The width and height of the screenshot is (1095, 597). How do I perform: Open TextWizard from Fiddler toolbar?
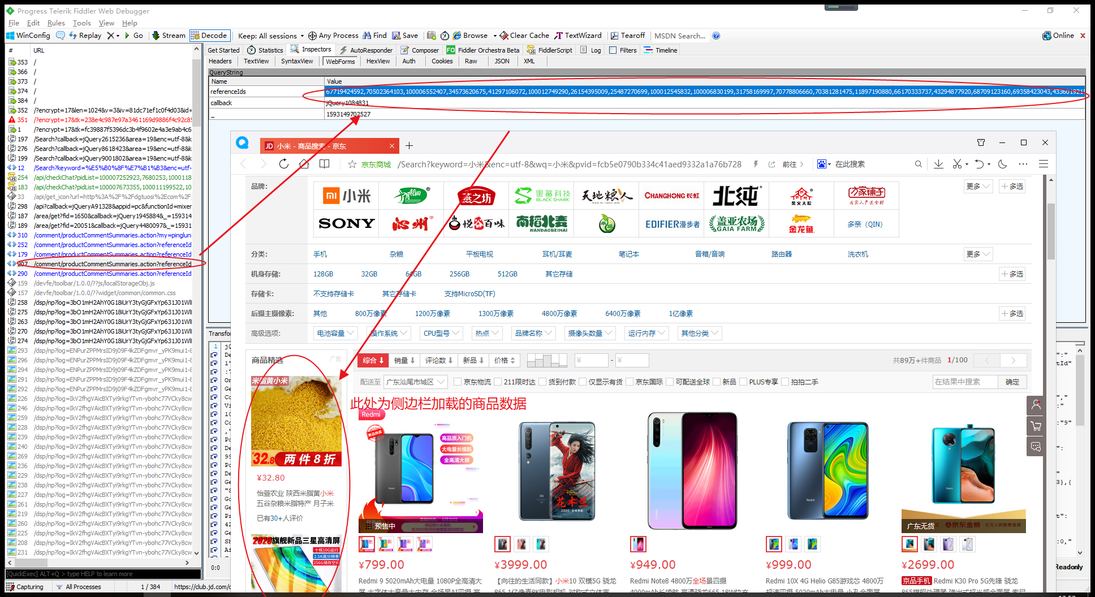point(578,35)
